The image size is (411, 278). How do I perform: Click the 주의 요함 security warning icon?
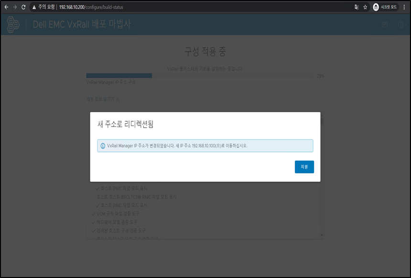34,7
